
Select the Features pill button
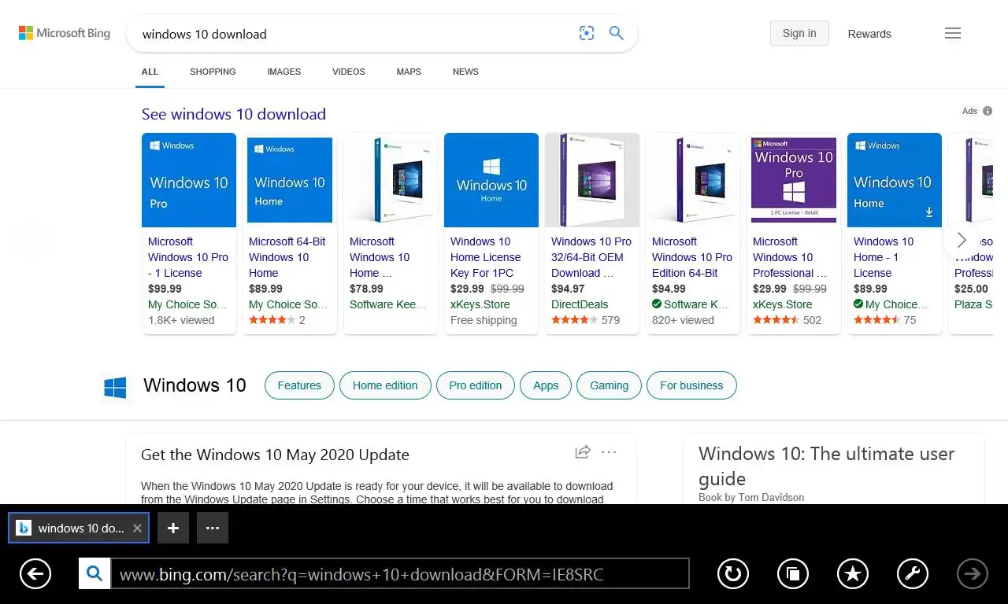click(x=299, y=385)
